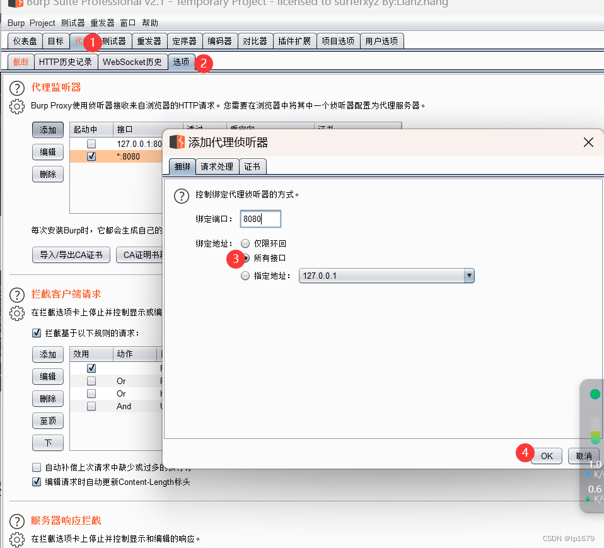
Task: Click 导入/导出CA证书 button
Action: [71, 255]
